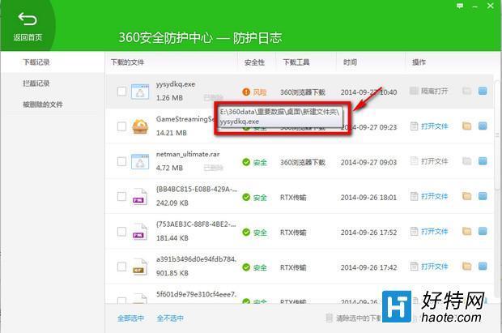Open folder icon in 2014-09-26 18:01 row
Image resolution: width=502 pixels, height=333 pixels.
point(467,196)
